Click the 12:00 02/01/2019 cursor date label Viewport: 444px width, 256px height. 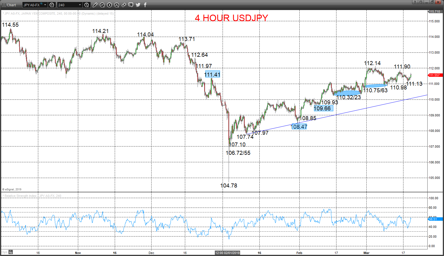click(x=227, y=253)
